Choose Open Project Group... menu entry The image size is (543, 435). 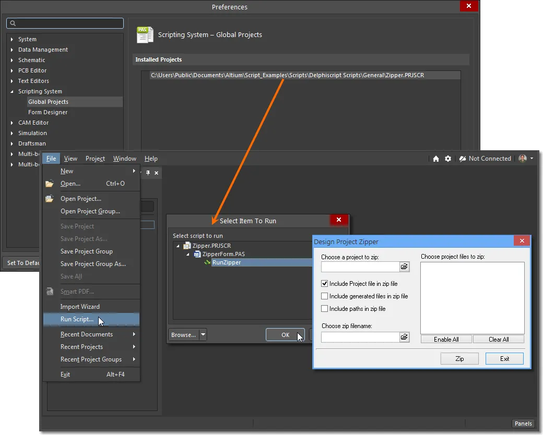91,211
